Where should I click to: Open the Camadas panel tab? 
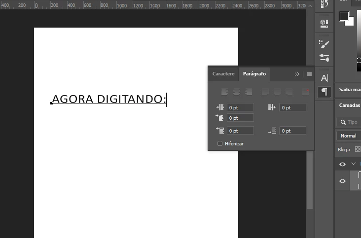click(x=350, y=105)
